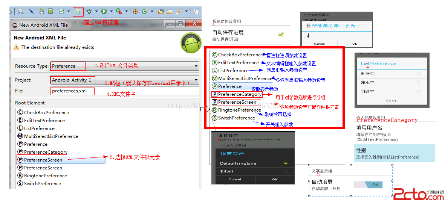445x204 pixels.
Task: Expand the New Class dropdown arrow
Action: pos(152,12)
